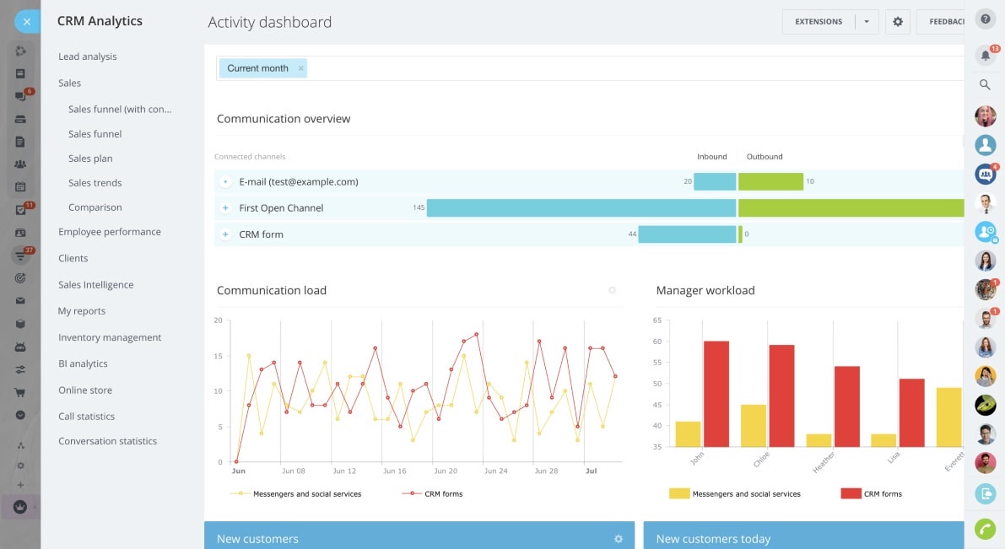Click the search magnifier icon
The height and width of the screenshot is (549, 1005).
tap(985, 85)
